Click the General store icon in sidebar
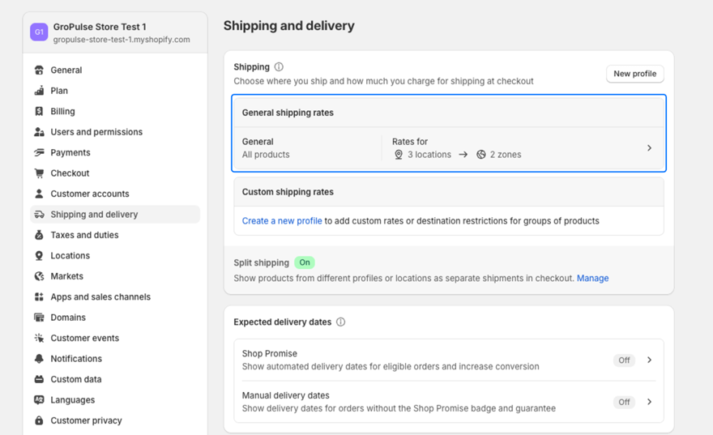 click(39, 70)
